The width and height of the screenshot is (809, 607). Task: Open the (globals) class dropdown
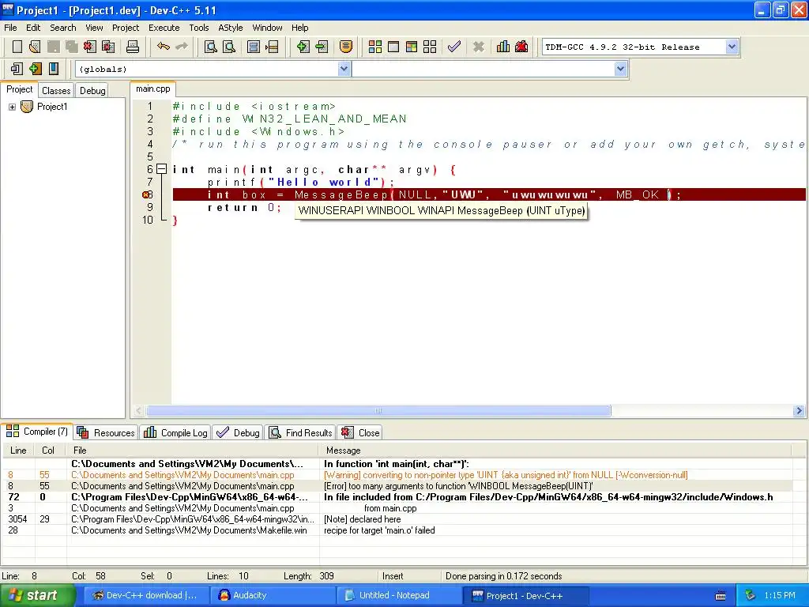(x=344, y=69)
